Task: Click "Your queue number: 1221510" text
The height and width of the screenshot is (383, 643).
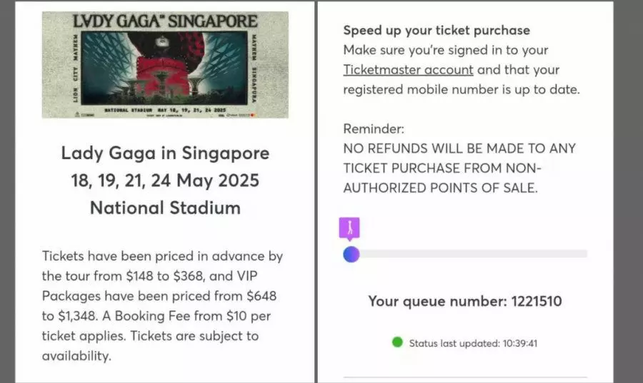Action: click(x=464, y=301)
